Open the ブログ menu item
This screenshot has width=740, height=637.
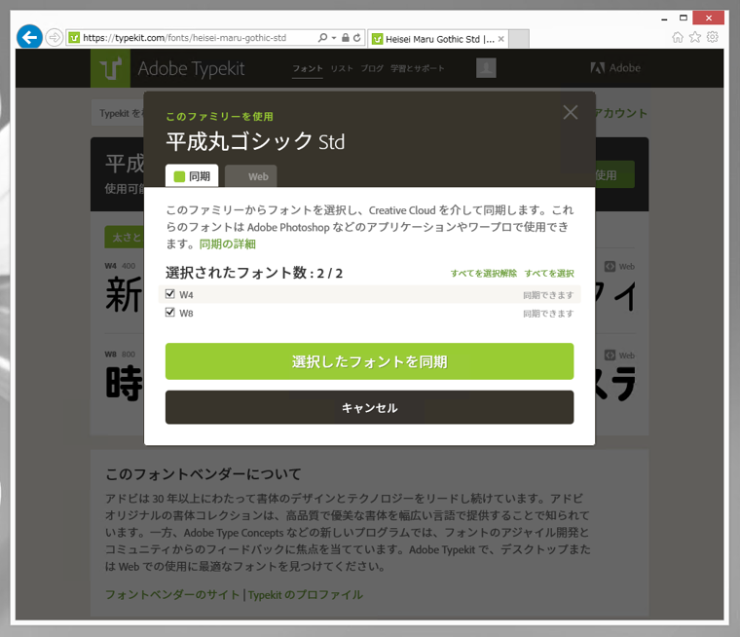pos(372,68)
